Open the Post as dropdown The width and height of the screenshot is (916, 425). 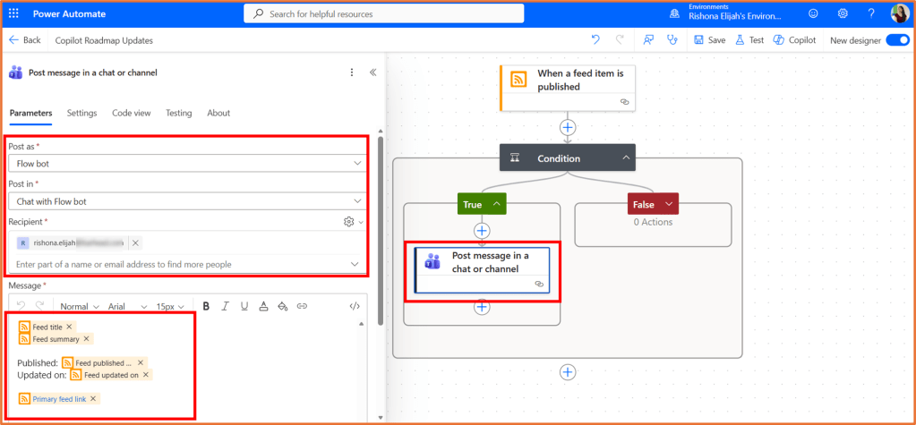(187, 164)
